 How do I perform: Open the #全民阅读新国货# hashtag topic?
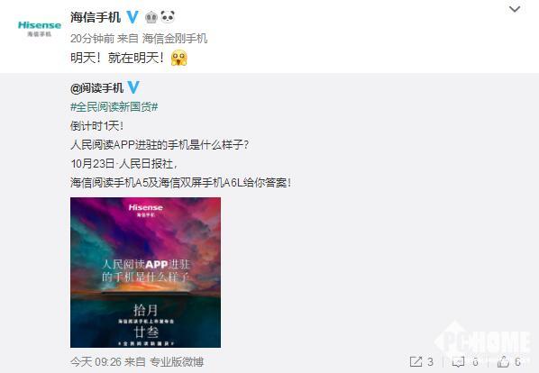click(114, 107)
